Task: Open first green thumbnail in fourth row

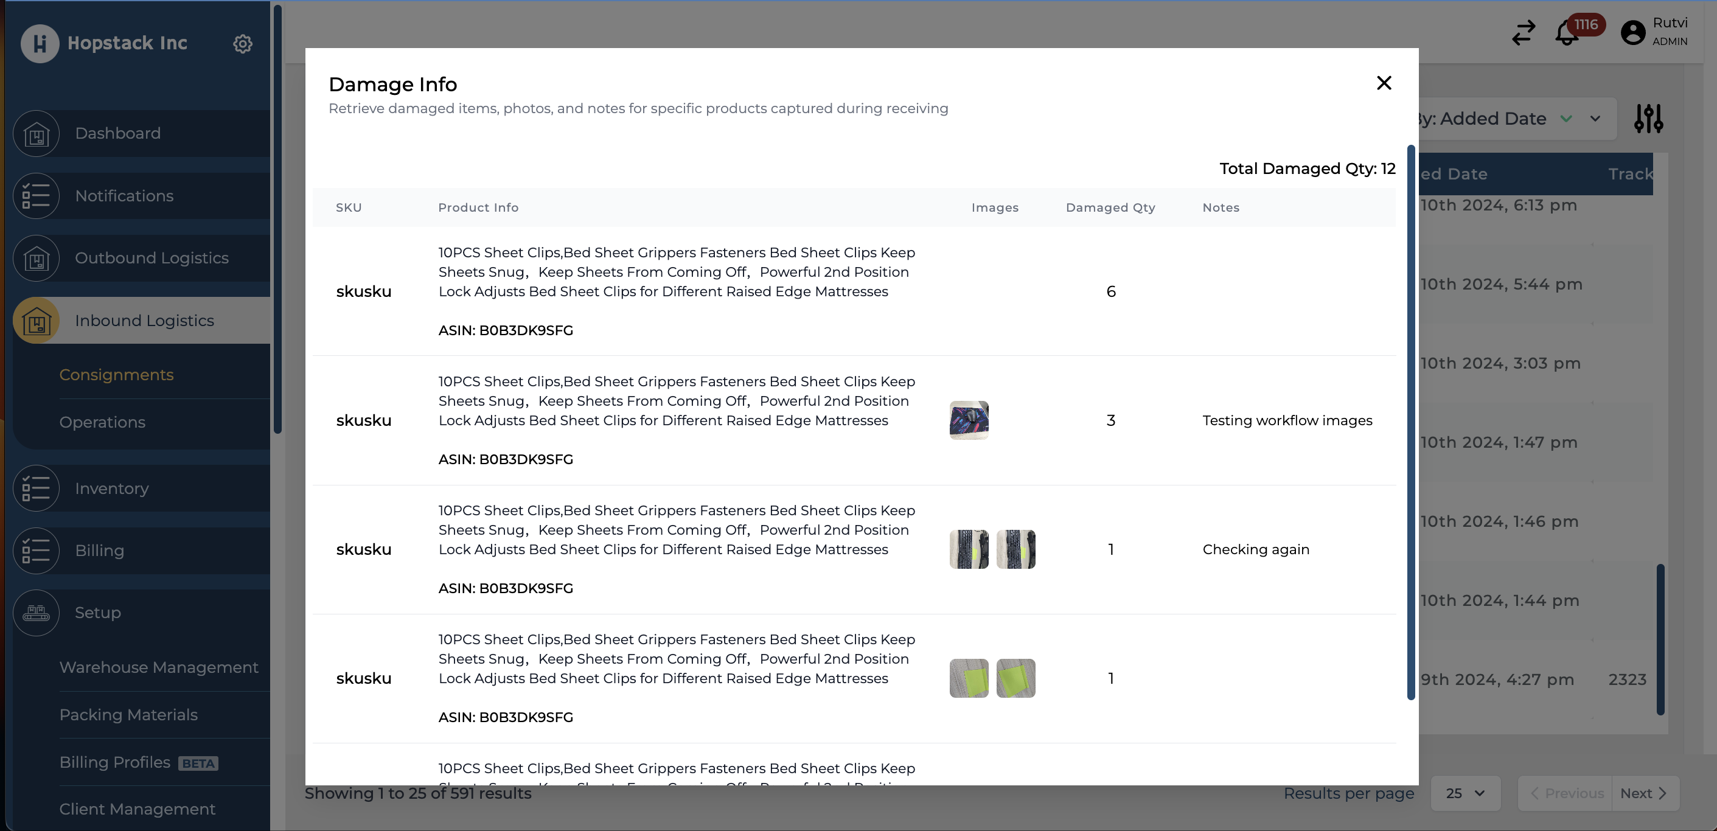Action: (969, 678)
